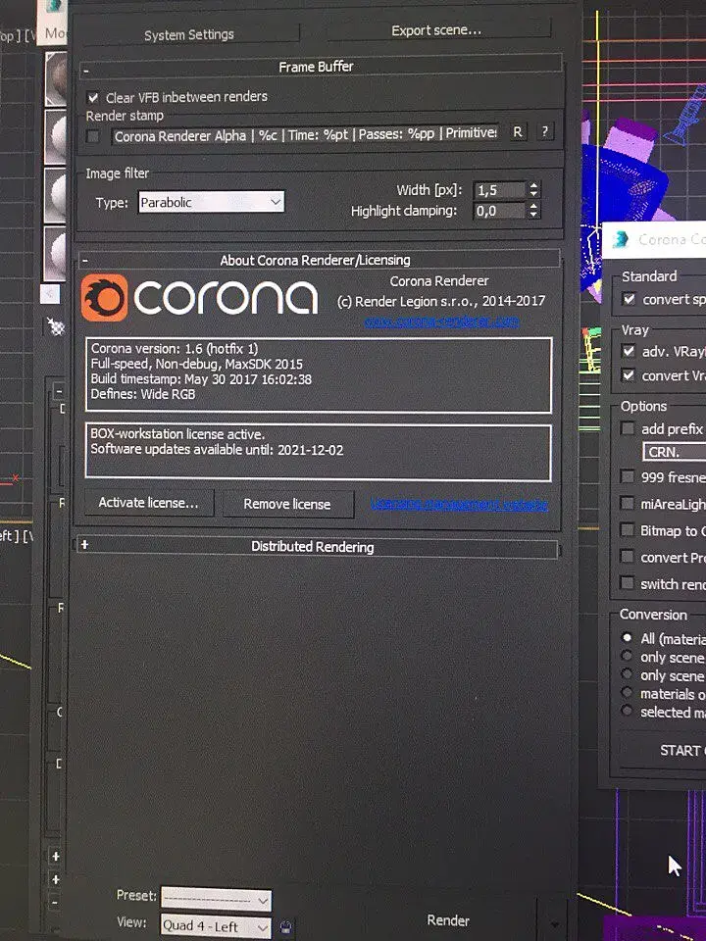
Task: Select the topmost dark material sphere thumbnail
Action: [x=57, y=79]
